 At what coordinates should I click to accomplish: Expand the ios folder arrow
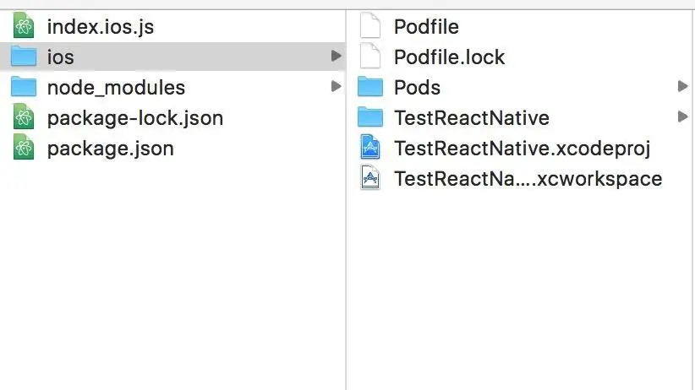tap(336, 57)
